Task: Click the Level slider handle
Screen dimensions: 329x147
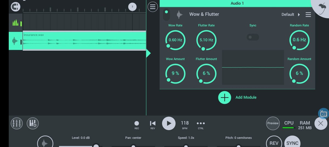Action: point(96,145)
